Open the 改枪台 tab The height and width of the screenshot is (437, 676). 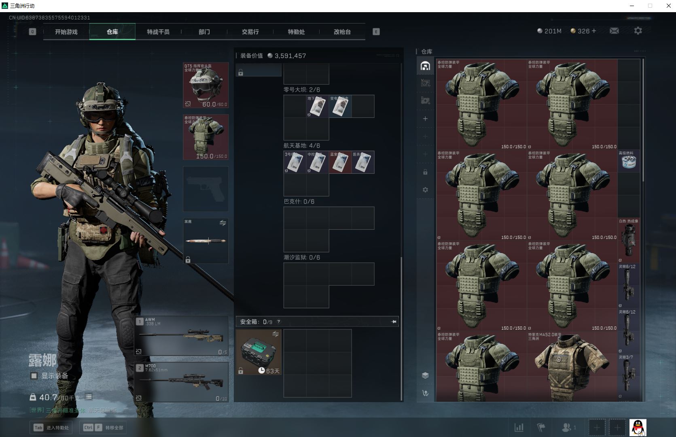(342, 32)
